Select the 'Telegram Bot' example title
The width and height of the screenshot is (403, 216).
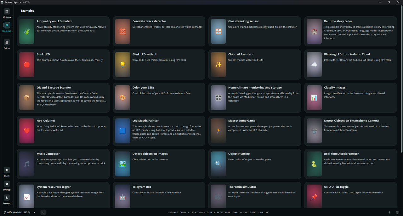pos(142,187)
